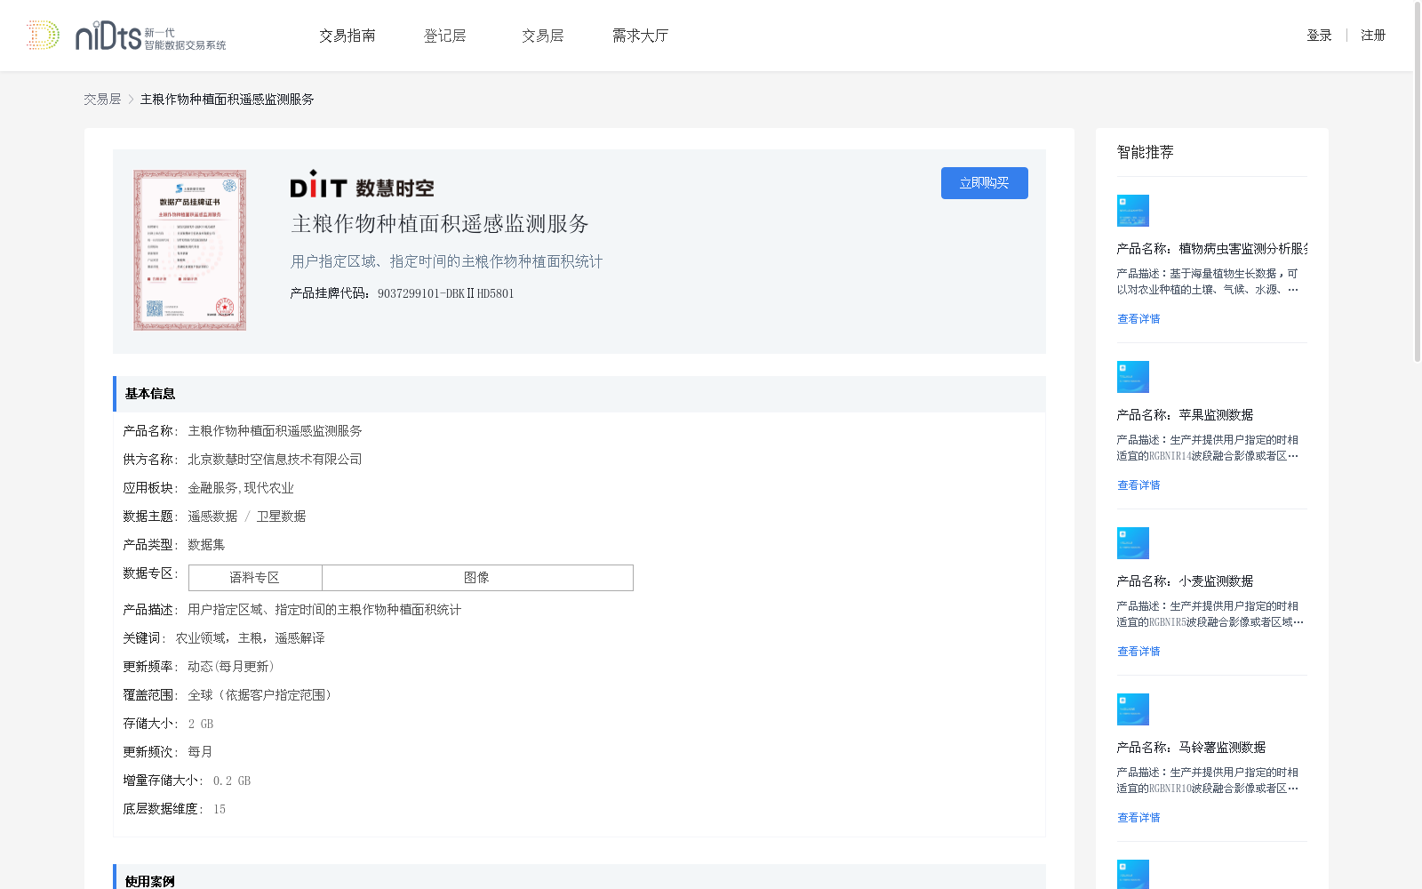Click the 注册 link
Viewport: 1422px width, 889px height.
coord(1373,36)
